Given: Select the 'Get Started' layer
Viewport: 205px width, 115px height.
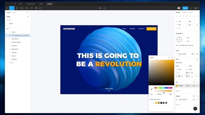Looking at the screenshot, I should (15, 39).
